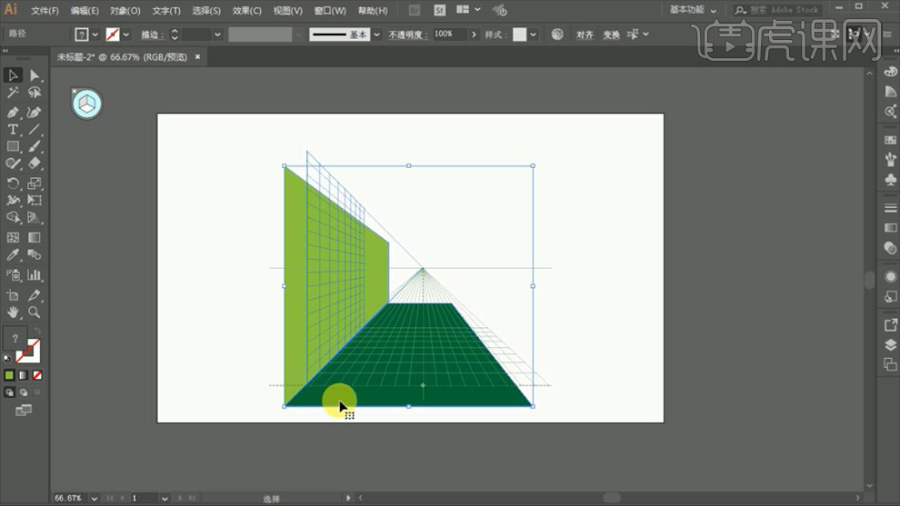Click the 样式 graphic style swatch
Image resolution: width=900 pixels, height=506 pixels.
(519, 35)
